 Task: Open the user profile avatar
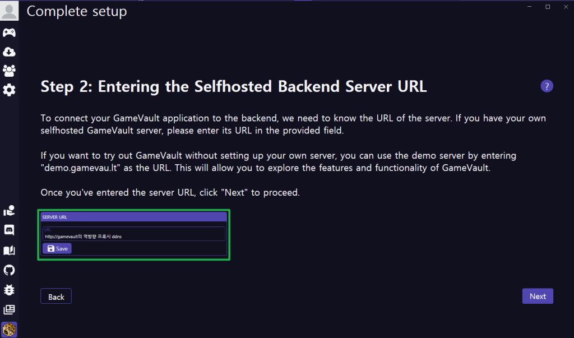click(x=9, y=11)
